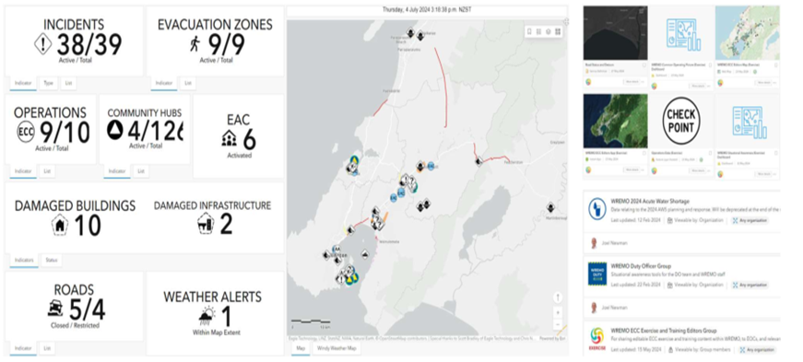Viewport: 803px width, 362px height.
Task: Tick the checkbox on Road Status and Detours card
Action: 644,65
